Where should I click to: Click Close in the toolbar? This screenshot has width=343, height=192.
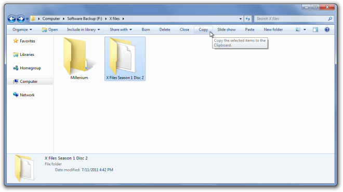(x=184, y=29)
